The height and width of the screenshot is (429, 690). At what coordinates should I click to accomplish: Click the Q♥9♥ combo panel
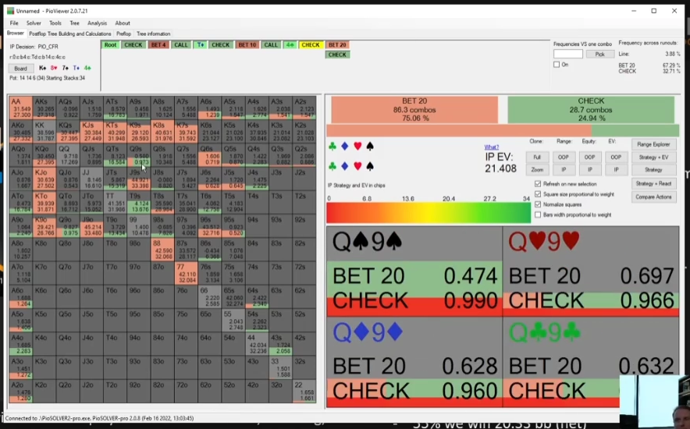tap(591, 271)
